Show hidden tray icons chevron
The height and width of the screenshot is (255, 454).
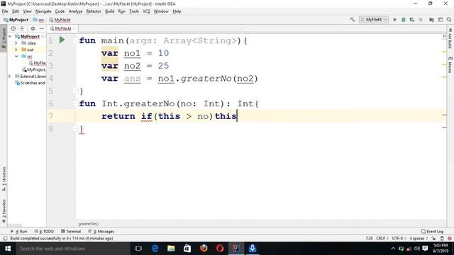[393, 249]
